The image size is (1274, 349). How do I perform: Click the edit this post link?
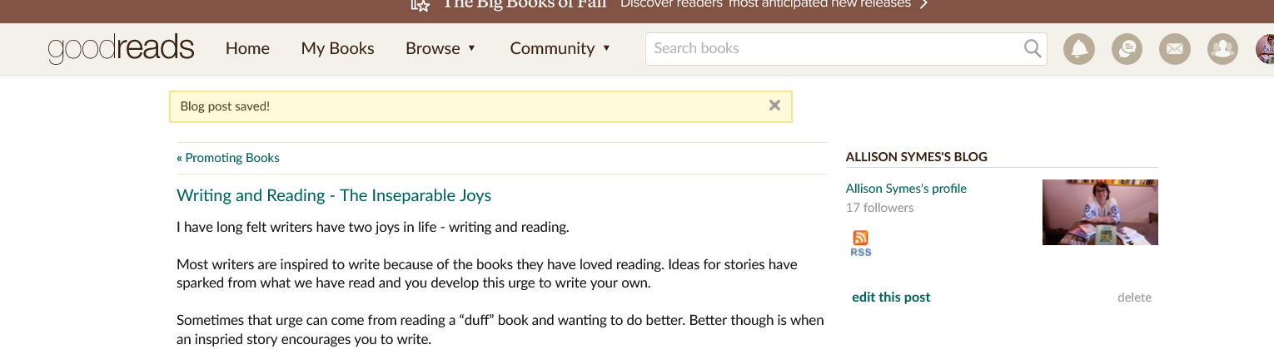click(x=891, y=297)
